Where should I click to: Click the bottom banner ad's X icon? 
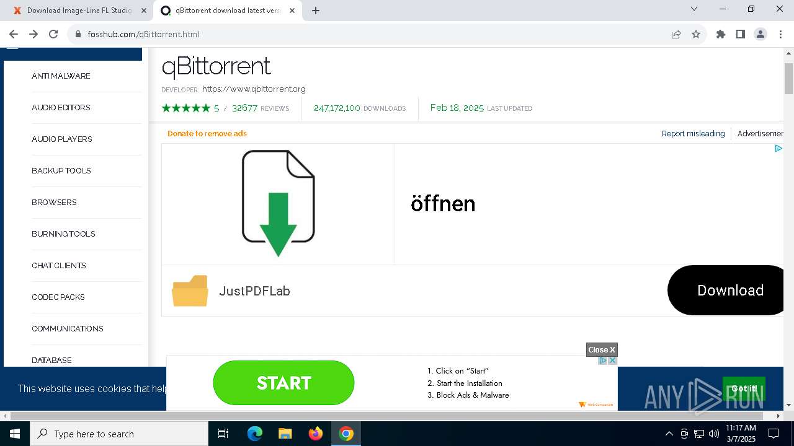612,360
